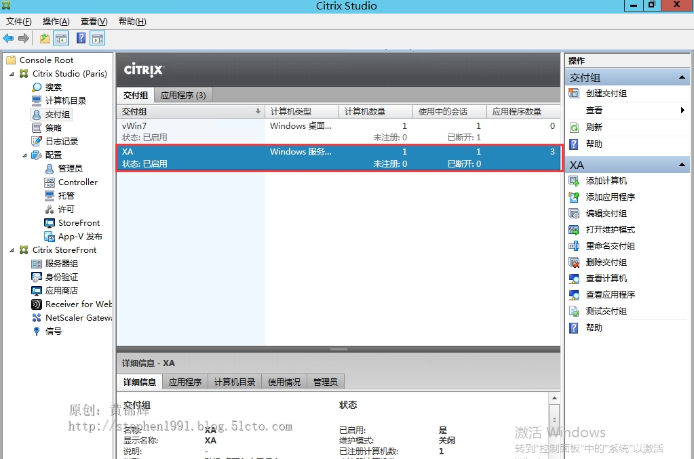Click 刷新 in actions pane
694x459 pixels.
point(594,127)
